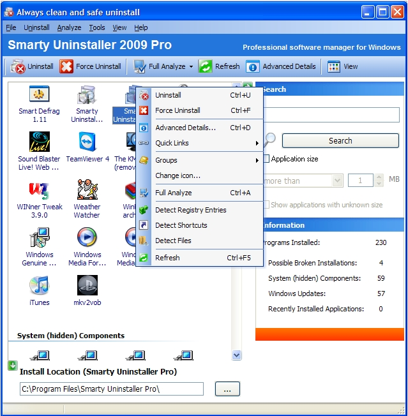Click 'Windows Updates:' info text
The height and width of the screenshot is (416, 408).
[297, 293]
